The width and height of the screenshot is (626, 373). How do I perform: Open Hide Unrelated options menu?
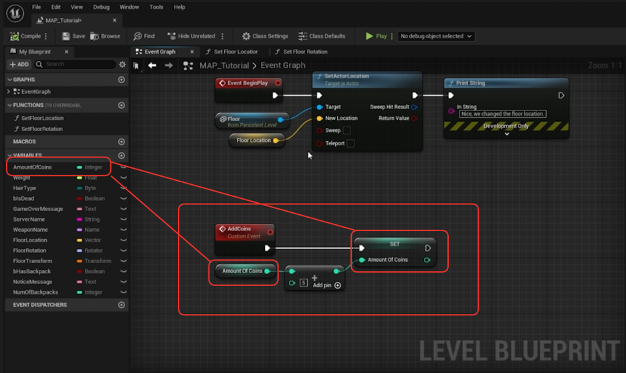coord(222,36)
